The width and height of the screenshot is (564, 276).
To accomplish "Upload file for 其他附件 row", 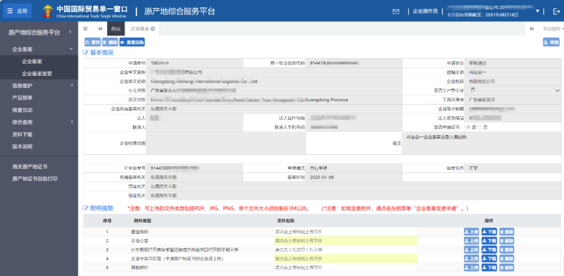I will coord(472,268).
